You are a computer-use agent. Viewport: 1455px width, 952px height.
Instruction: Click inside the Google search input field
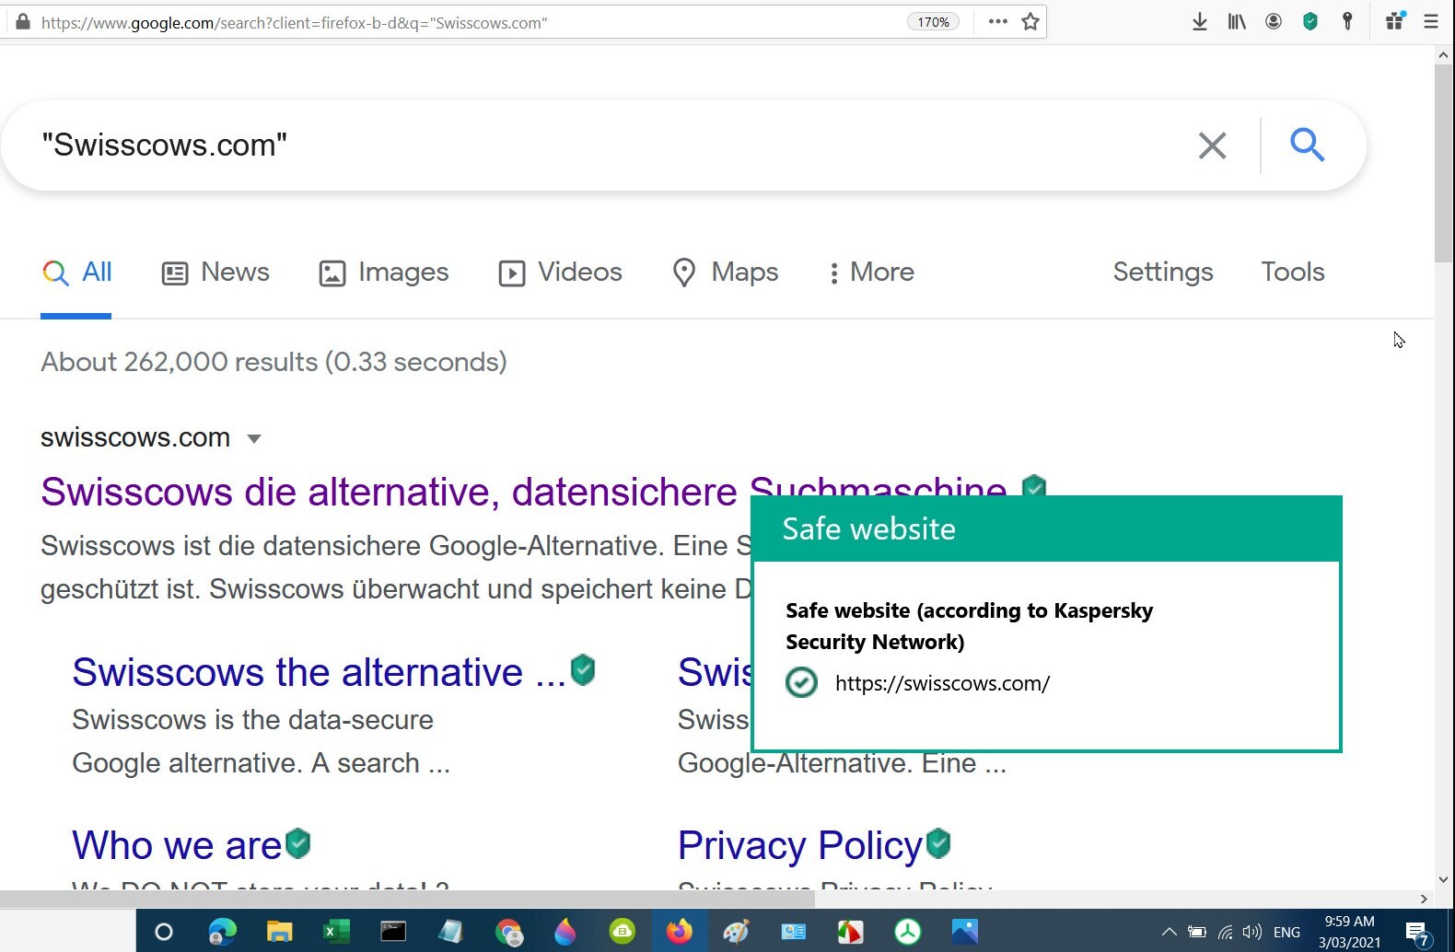click(x=608, y=145)
